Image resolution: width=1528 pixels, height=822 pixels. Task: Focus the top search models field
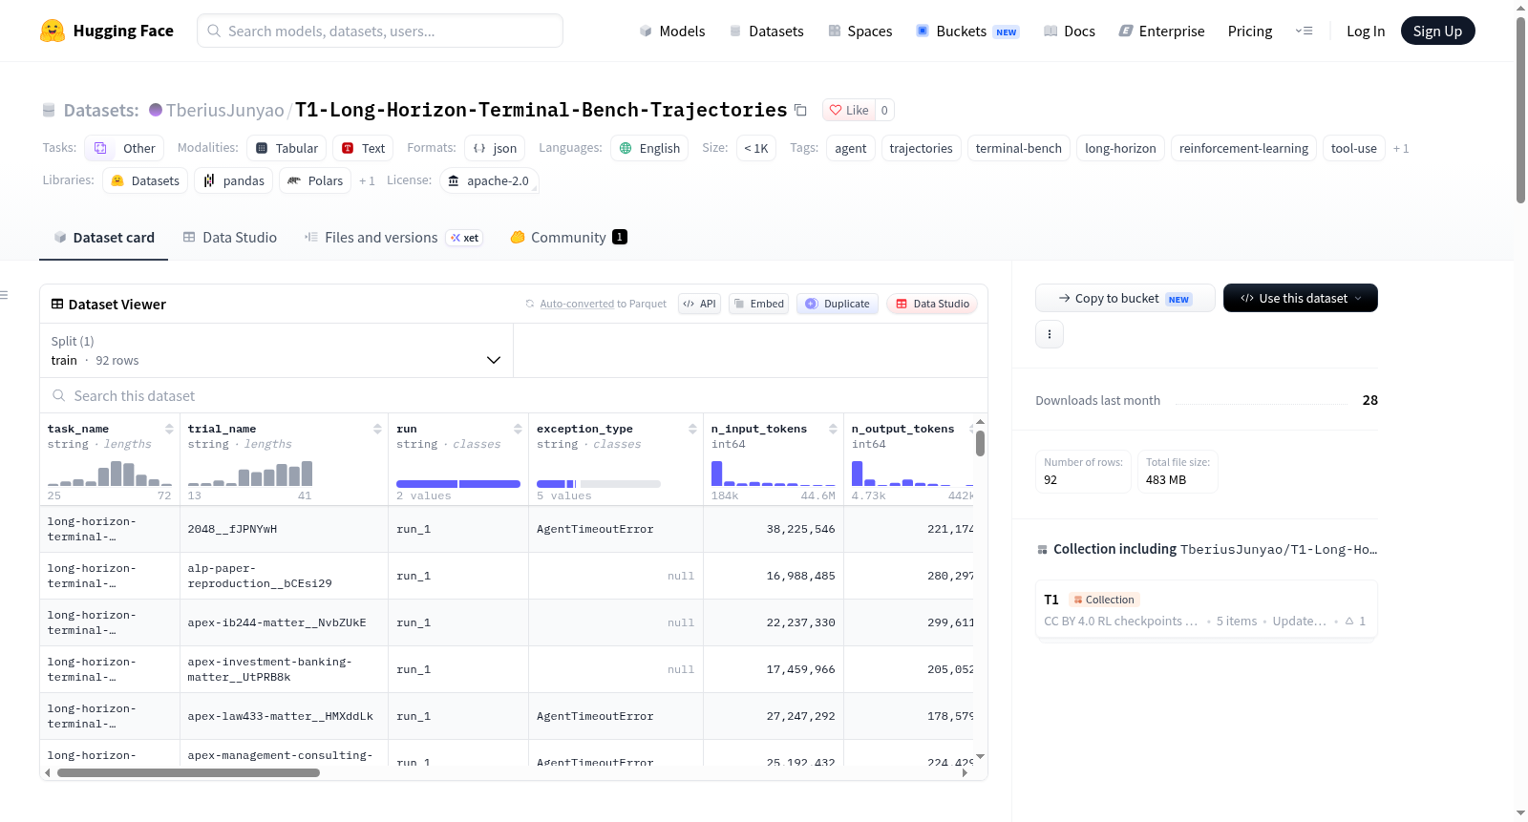point(380,31)
